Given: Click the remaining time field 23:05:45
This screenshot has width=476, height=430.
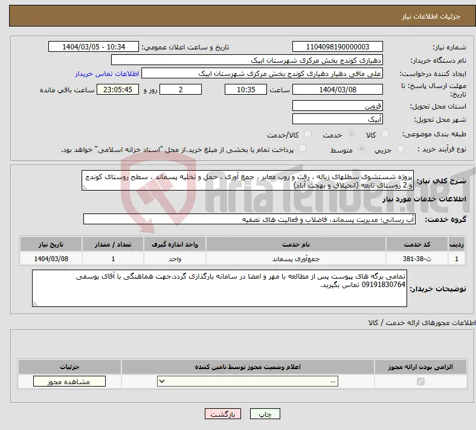Looking at the screenshot, I should click(118, 89).
